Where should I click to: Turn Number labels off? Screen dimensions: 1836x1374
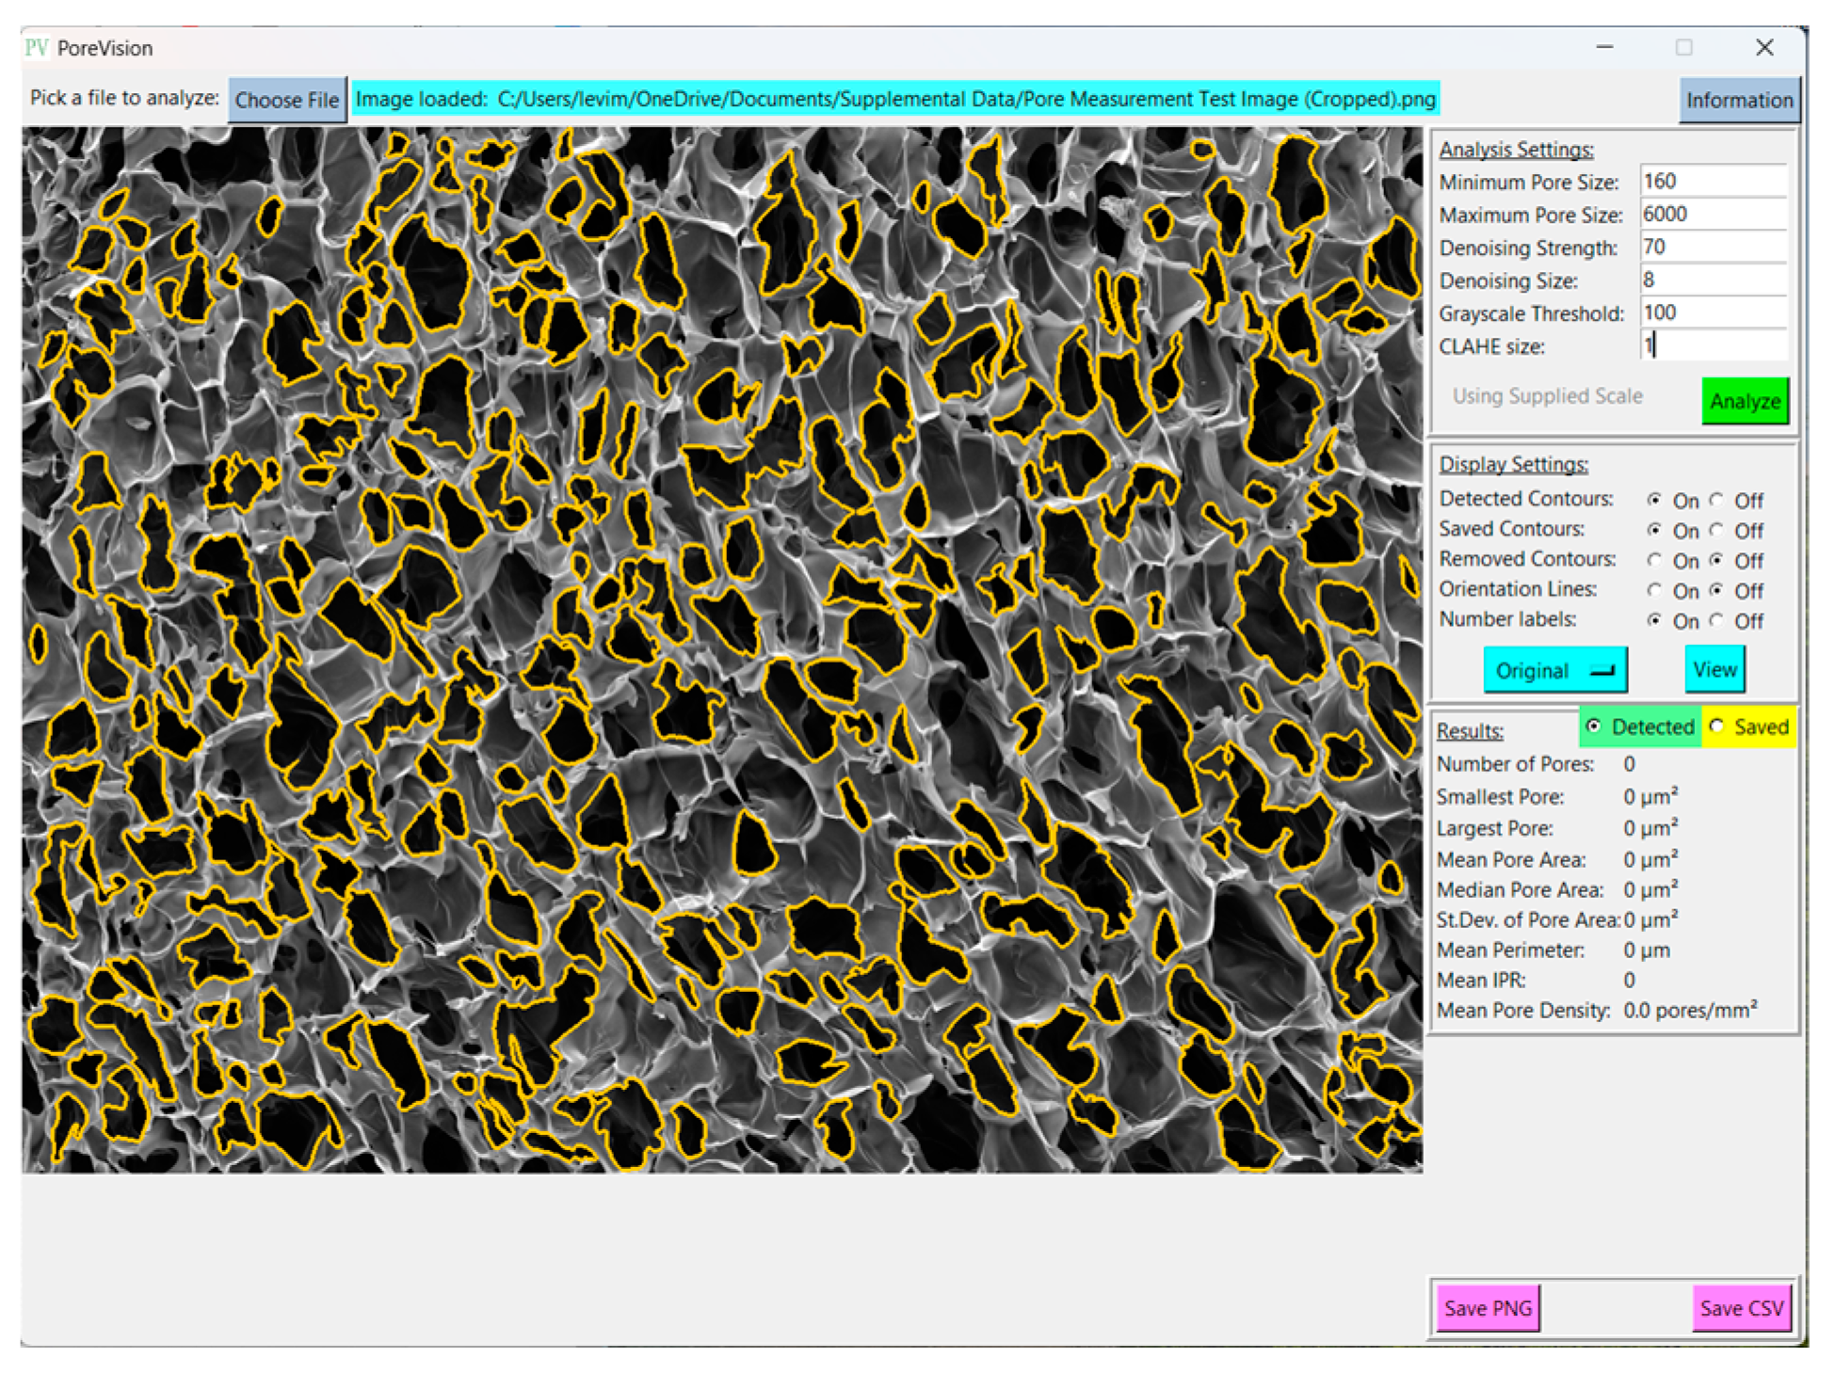click(x=1717, y=620)
